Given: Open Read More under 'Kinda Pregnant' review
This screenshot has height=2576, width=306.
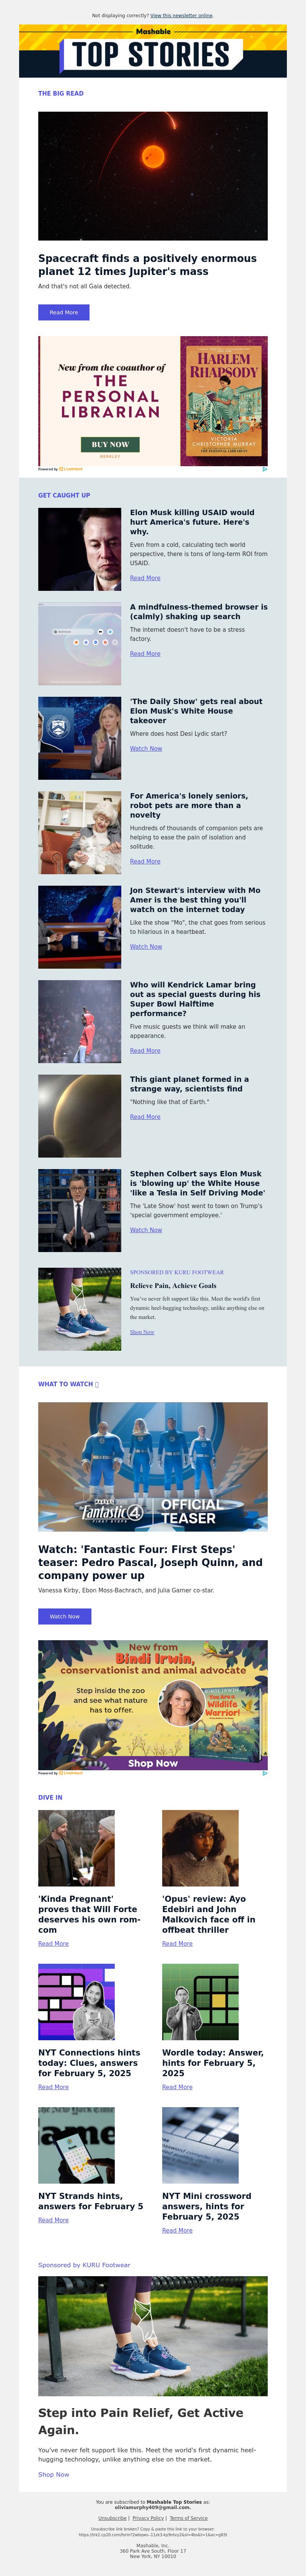Looking at the screenshot, I should coord(54,1943).
